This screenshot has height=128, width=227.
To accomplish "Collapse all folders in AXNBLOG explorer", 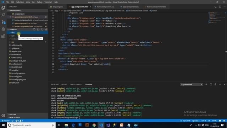I will click(x=46, y=30).
